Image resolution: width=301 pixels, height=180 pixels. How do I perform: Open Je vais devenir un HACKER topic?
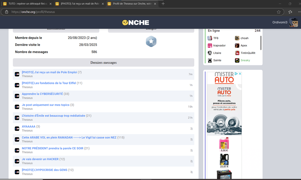pos(40,159)
